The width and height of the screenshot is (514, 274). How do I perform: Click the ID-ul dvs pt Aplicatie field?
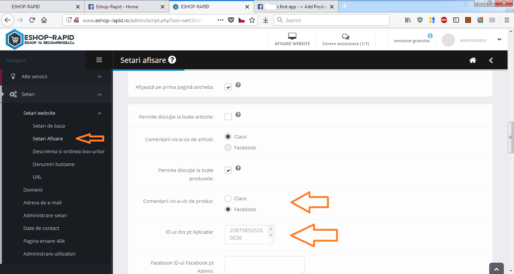point(249,234)
